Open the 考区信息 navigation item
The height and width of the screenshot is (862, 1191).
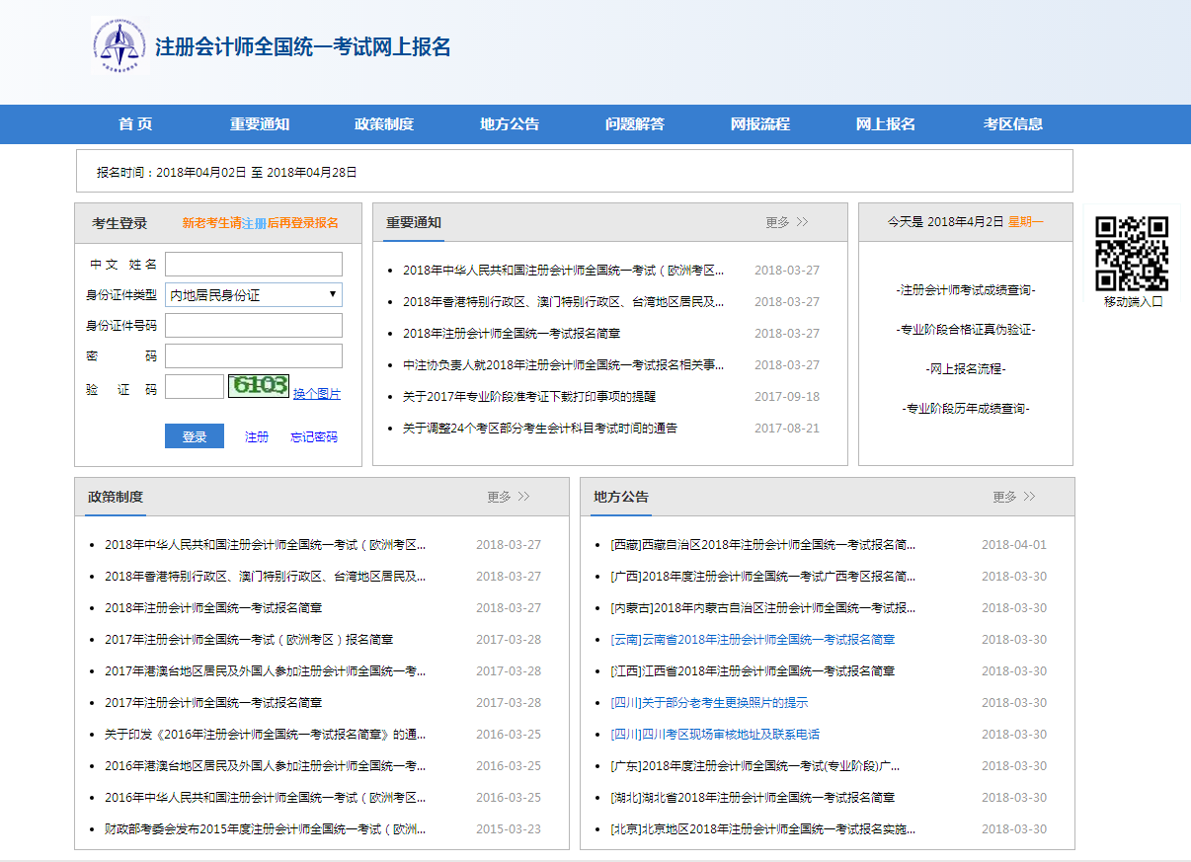click(x=1012, y=123)
